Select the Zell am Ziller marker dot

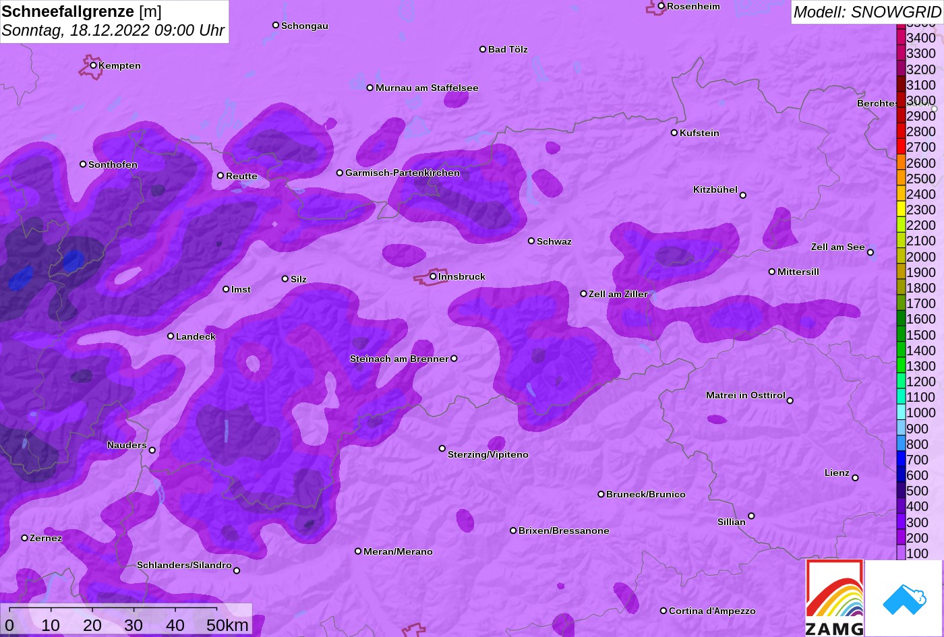[x=583, y=294]
